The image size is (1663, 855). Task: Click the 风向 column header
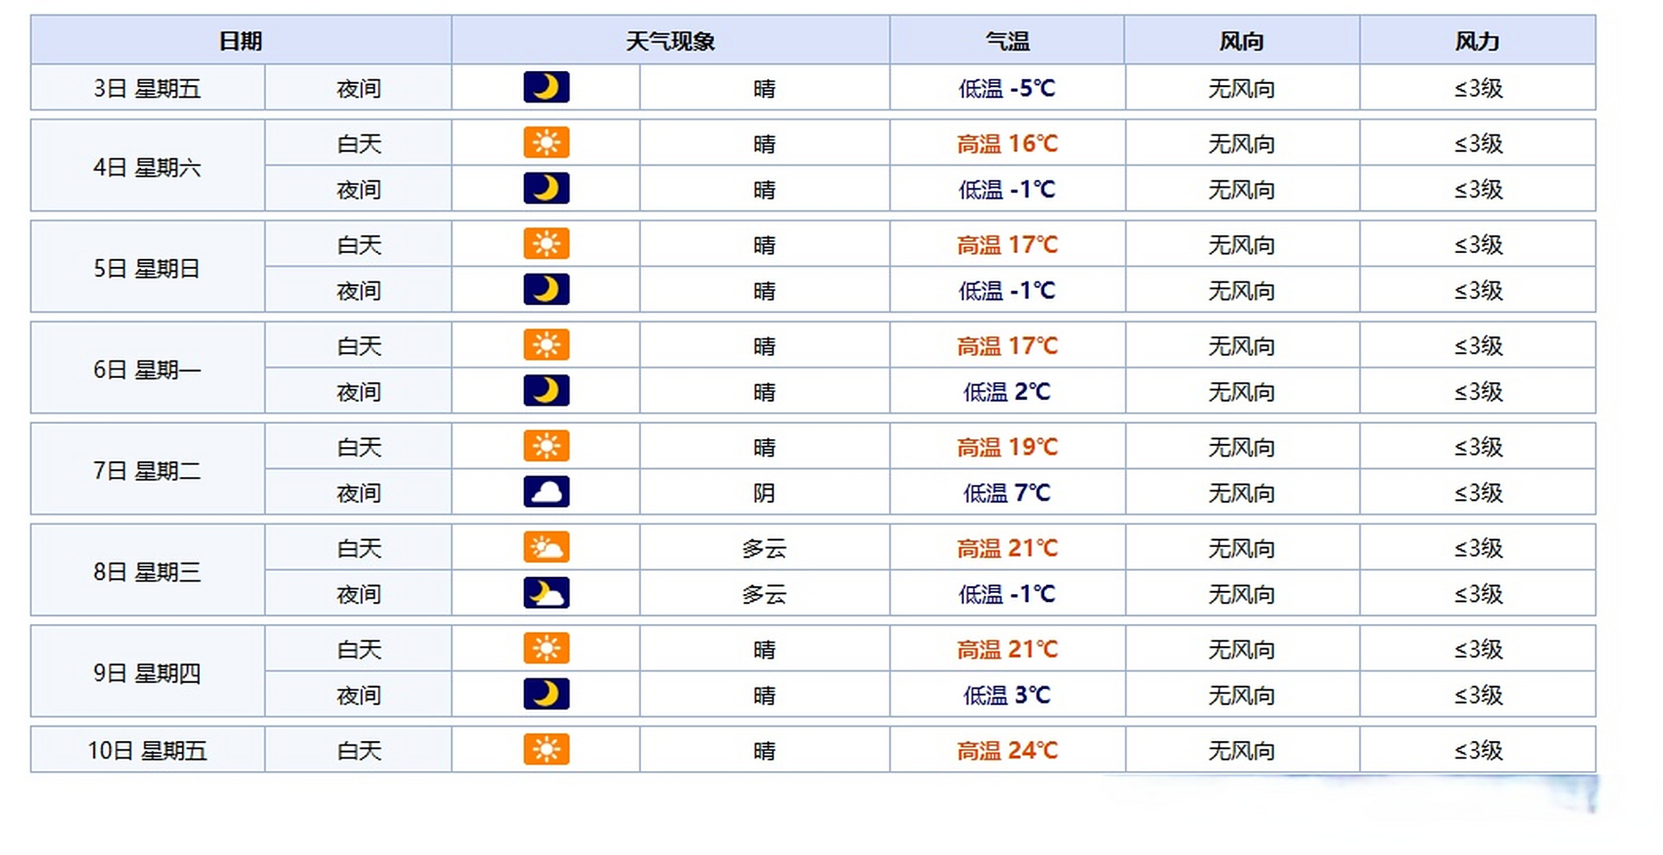[1242, 41]
